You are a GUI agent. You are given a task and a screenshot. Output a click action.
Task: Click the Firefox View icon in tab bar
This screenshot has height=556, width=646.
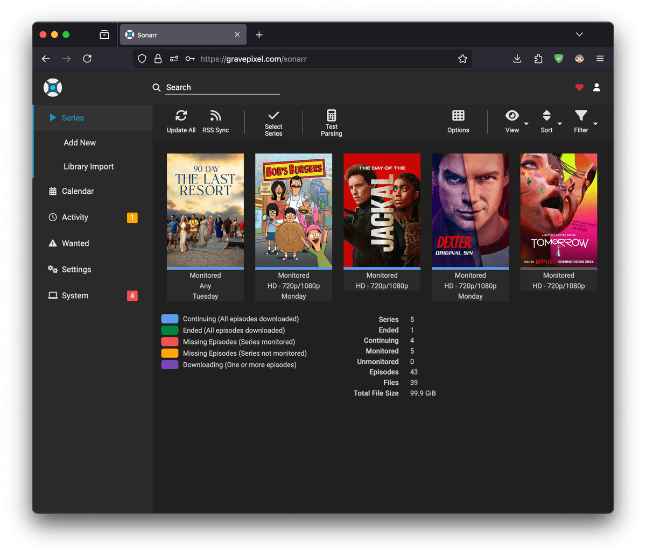(104, 34)
